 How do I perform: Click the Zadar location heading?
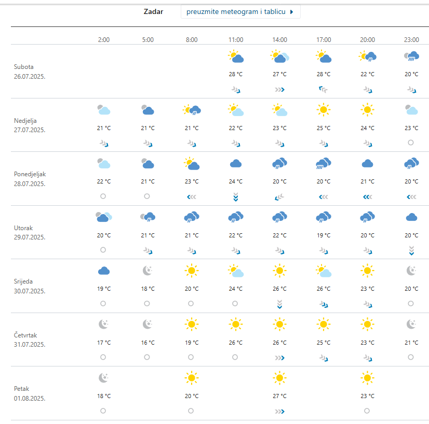pos(153,11)
